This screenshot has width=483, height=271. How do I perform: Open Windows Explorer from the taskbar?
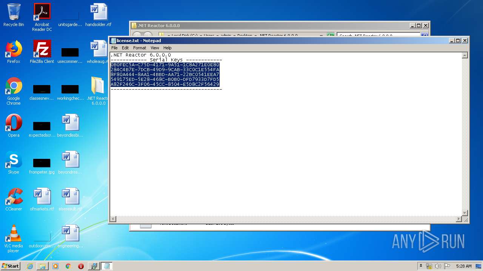43,266
